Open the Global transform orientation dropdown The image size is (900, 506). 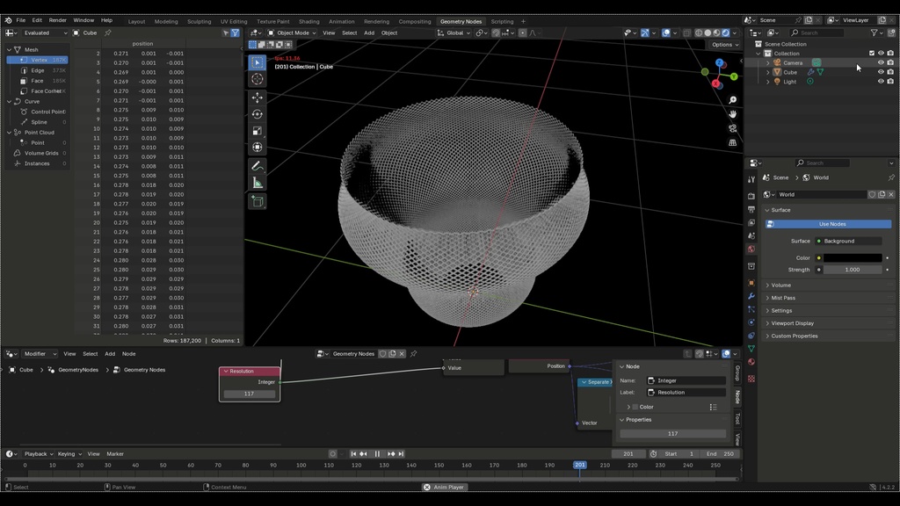[454, 33]
